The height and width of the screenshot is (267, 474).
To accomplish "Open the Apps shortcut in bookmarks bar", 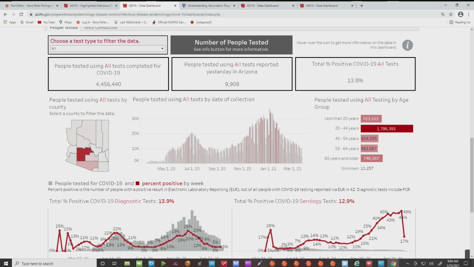I will click(10, 22).
